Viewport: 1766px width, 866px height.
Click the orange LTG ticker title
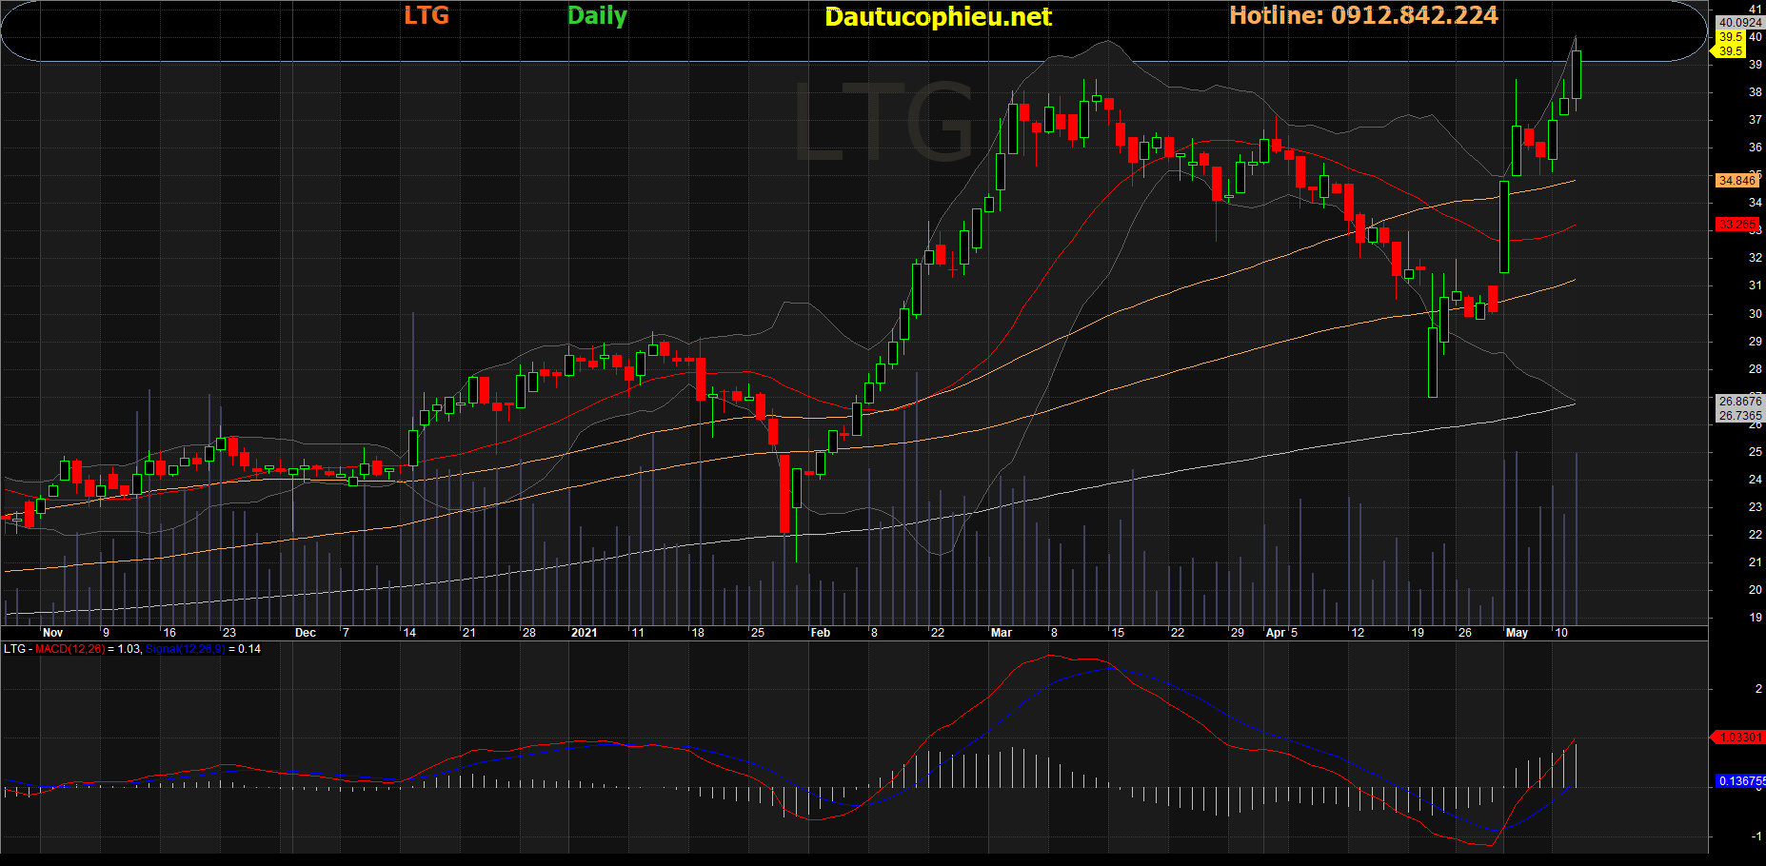426,15
